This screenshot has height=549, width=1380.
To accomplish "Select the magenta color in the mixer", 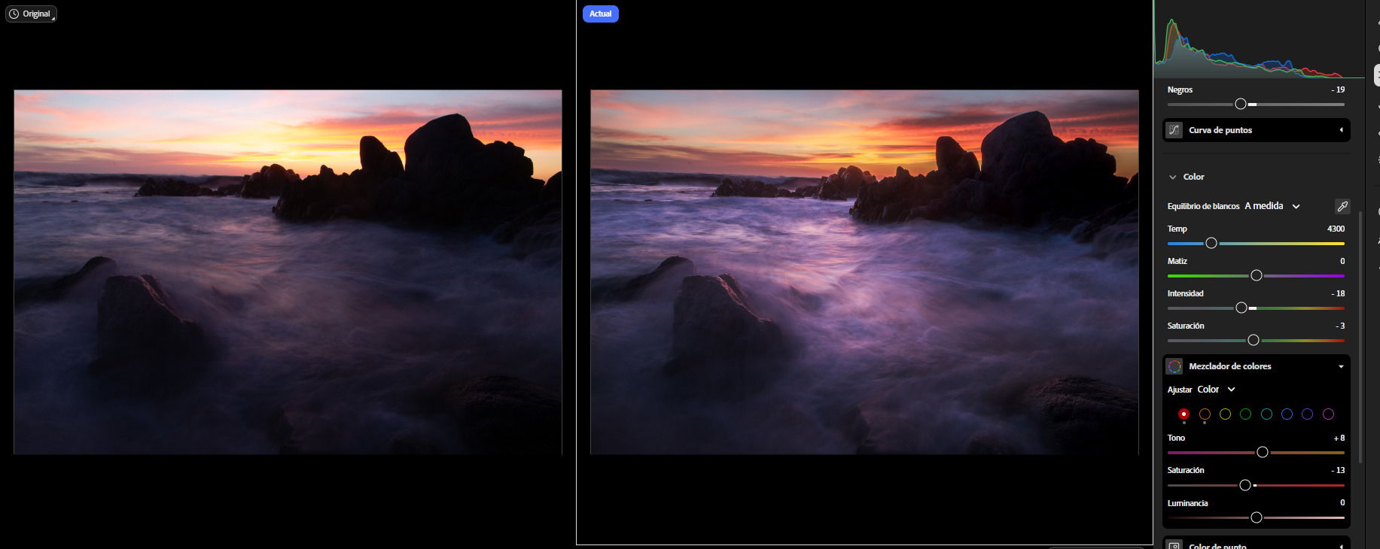I will 1328,414.
